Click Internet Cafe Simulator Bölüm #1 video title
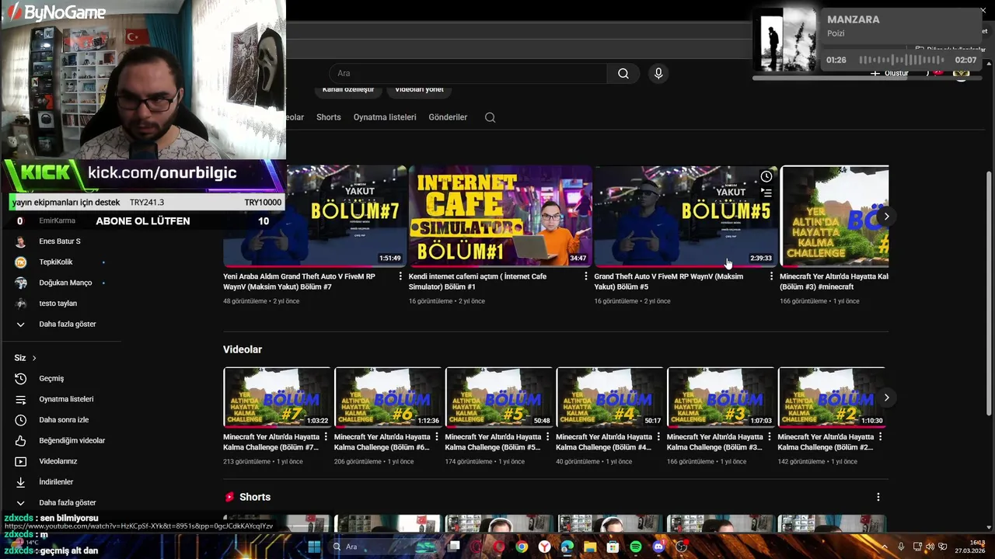Viewport: 995px width, 559px height. coord(477,282)
